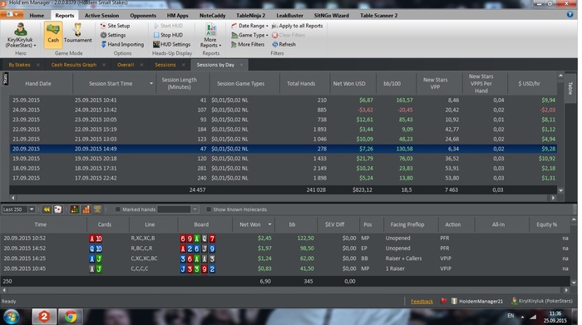
Task: Click the network signal tray icon
Action: click(x=533, y=317)
